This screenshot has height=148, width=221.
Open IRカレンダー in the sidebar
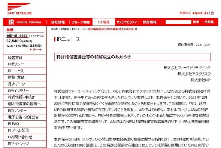coord(25,111)
